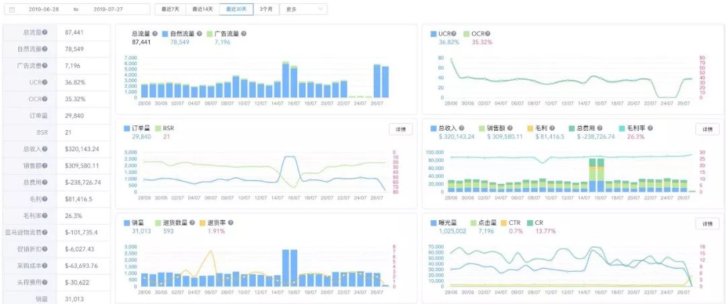The image size is (726, 304).
Task: Toggle the 销量 series in the sales chart legend
Action: (x=134, y=222)
